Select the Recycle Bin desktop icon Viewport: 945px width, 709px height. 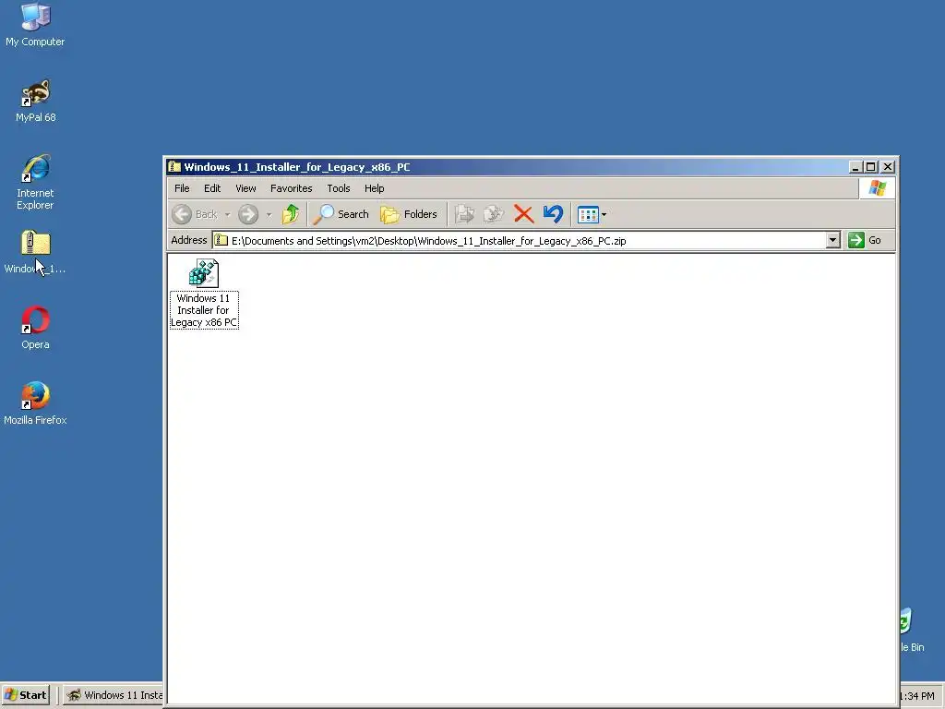click(911, 630)
